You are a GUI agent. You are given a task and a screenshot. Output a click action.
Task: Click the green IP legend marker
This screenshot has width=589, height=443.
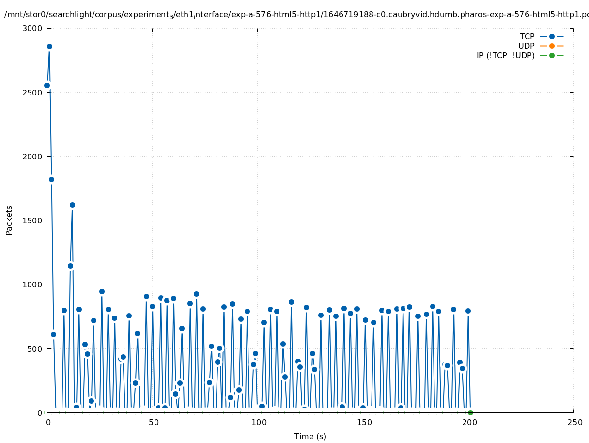pyautogui.click(x=552, y=55)
